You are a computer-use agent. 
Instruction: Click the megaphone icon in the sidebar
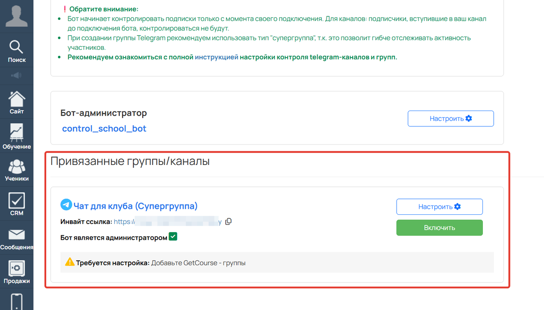pos(16,75)
